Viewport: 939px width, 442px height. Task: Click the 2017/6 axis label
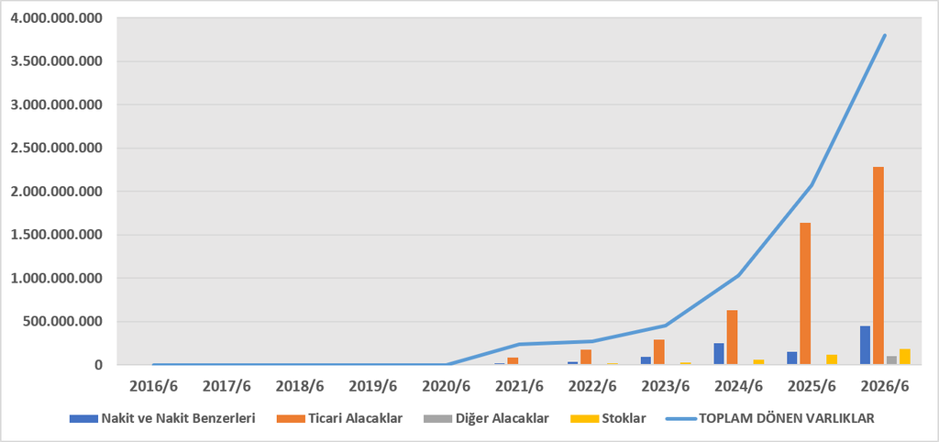[226, 386]
